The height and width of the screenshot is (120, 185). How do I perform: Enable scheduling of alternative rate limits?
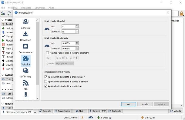[x=47, y=53]
